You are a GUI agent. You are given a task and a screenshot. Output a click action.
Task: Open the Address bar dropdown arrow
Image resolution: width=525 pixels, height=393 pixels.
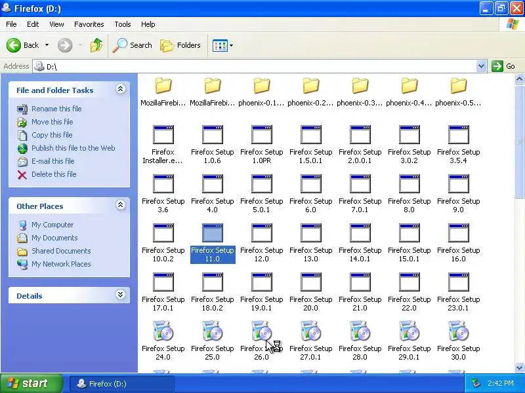click(x=481, y=66)
